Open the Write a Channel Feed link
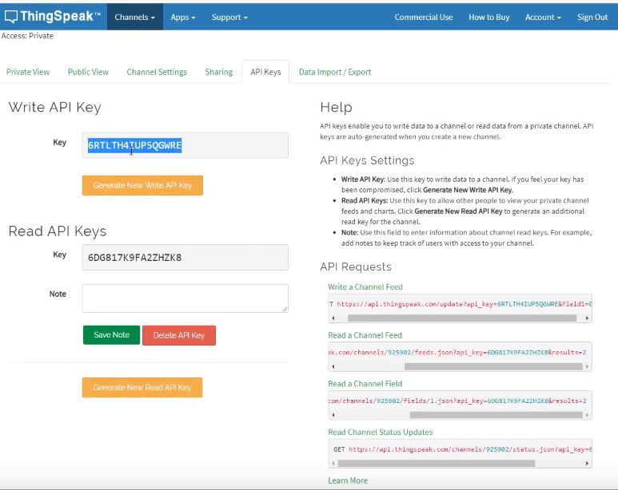618x490 pixels. pos(365,287)
